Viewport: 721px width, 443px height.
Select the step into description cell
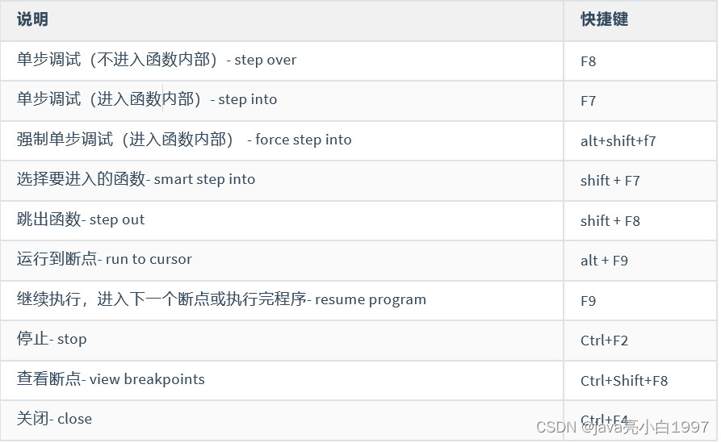(147, 99)
